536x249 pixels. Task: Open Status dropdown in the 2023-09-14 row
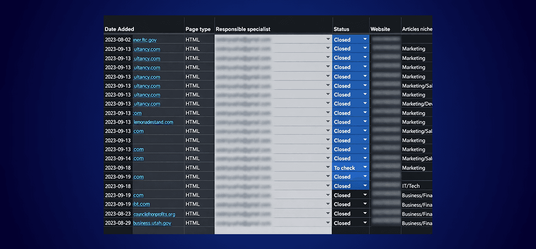365,158
